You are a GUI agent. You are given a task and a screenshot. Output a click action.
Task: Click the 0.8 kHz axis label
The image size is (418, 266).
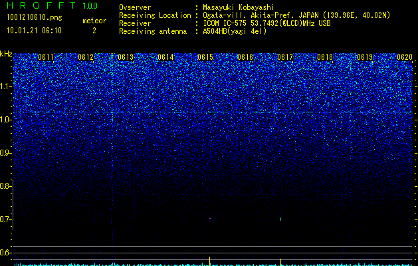click(x=5, y=186)
